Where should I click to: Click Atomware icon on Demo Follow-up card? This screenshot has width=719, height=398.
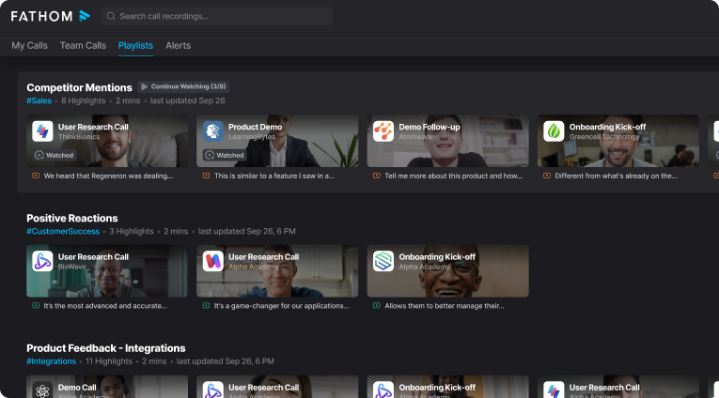pyautogui.click(x=383, y=131)
